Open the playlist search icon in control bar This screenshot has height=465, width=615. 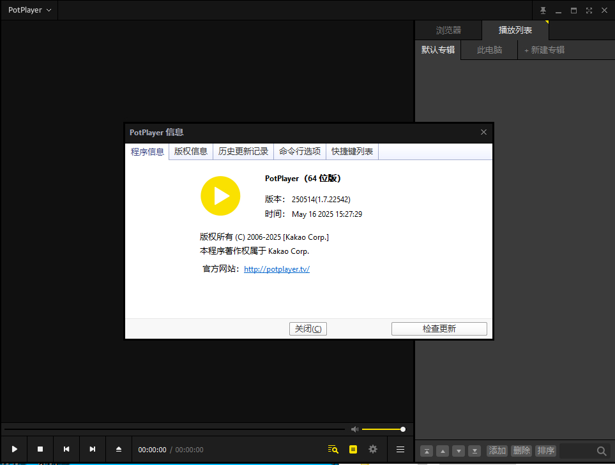coord(333,449)
